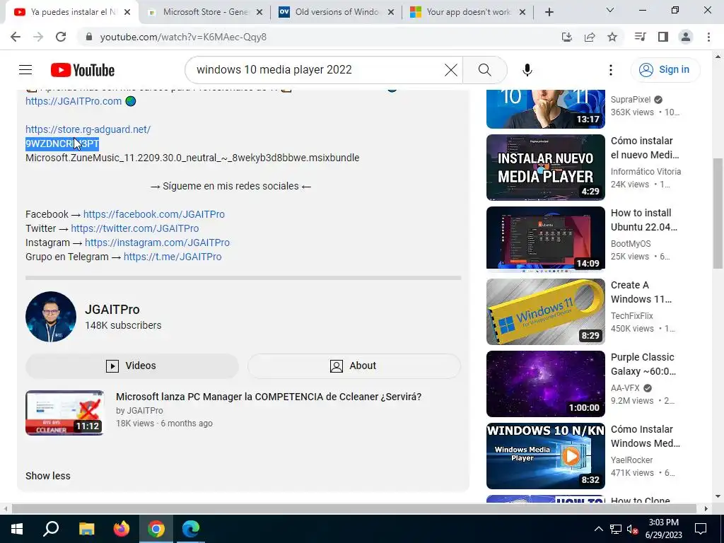Go to YouTube home via logo

click(x=83, y=70)
